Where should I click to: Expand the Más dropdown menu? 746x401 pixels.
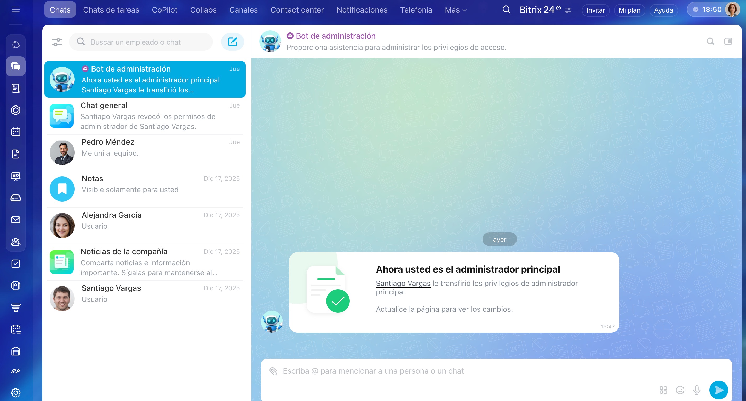pos(456,10)
